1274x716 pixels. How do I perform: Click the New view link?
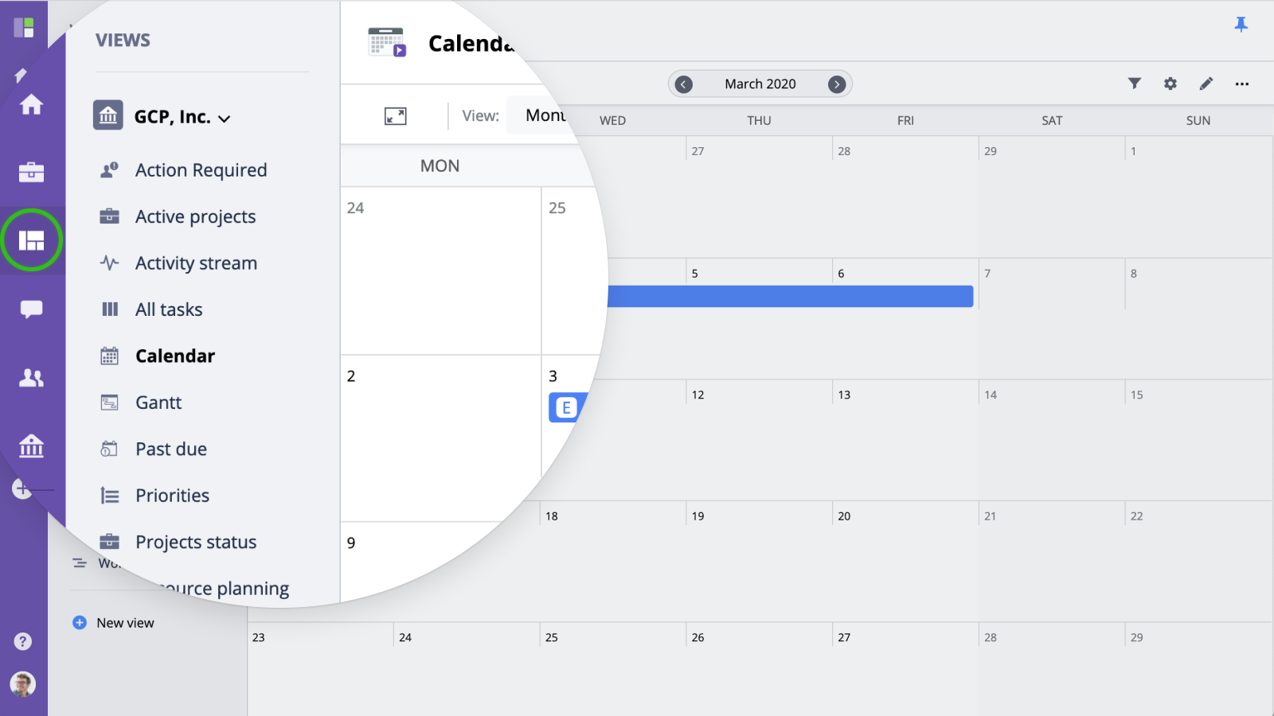tap(124, 623)
